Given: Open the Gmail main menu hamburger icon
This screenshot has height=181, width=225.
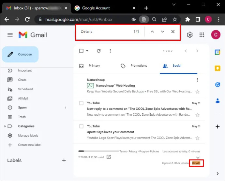Looking at the screenshot, I should [10, 35].
